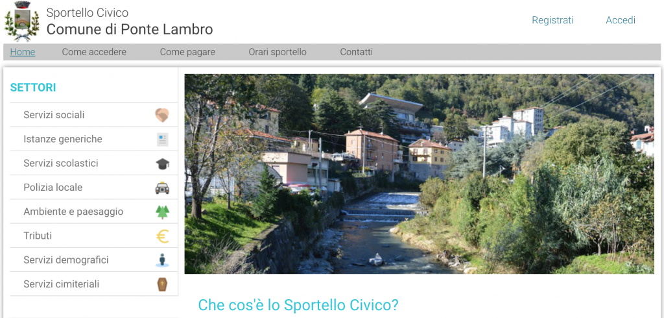This screenshot has height=318, width=664.
Task: Click the person icon for Servizi demografici
Action: click(162, 260)
